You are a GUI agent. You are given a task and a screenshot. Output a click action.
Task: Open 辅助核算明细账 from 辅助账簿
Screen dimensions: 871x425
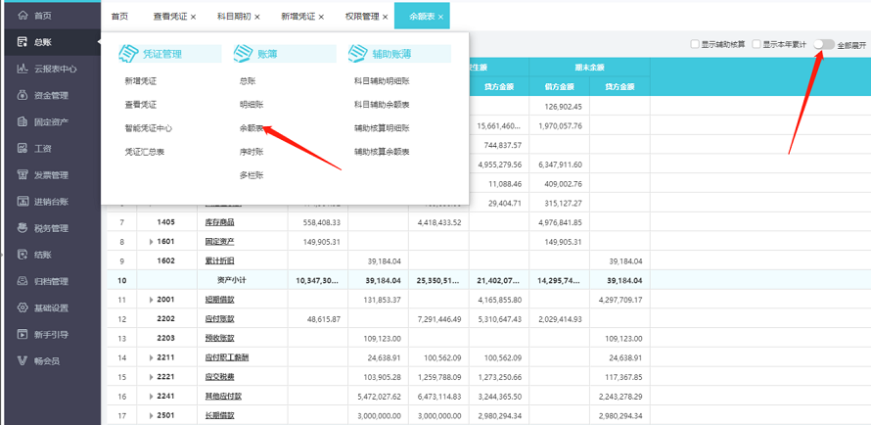click(382, 128)
